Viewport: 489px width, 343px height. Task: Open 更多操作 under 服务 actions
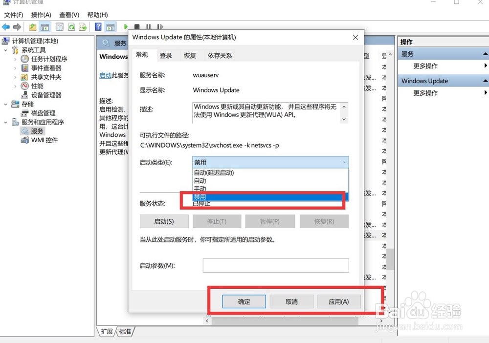click(425, 66)
